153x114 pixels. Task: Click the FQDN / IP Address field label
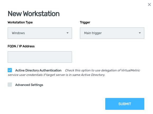(x=21, y=46)
